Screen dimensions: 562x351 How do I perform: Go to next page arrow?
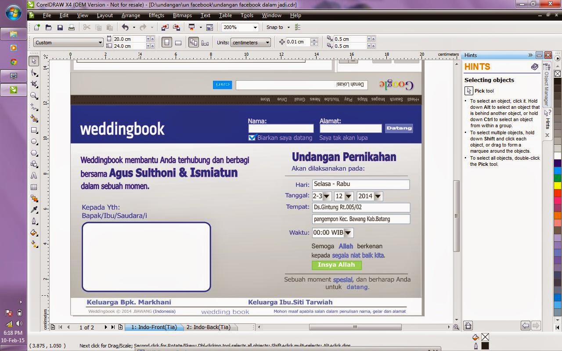coord(106,327)
